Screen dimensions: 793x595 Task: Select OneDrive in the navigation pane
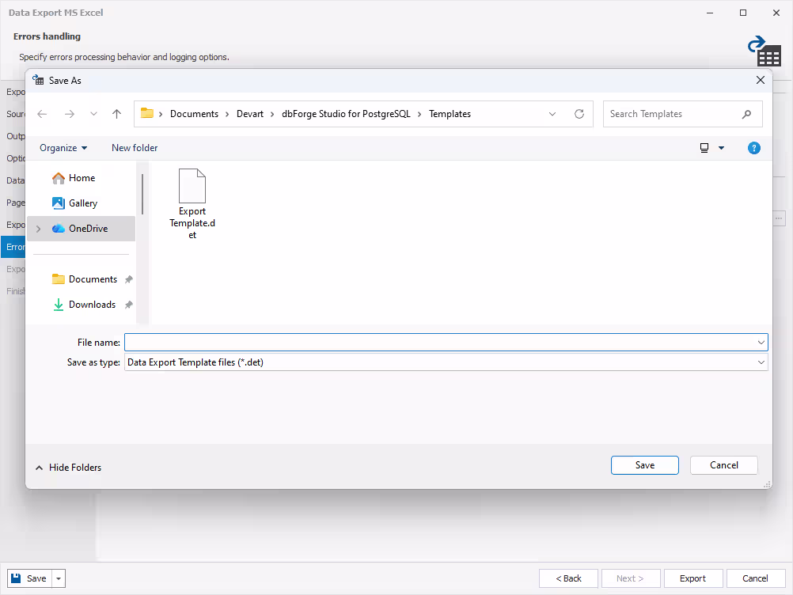(81, 229)
